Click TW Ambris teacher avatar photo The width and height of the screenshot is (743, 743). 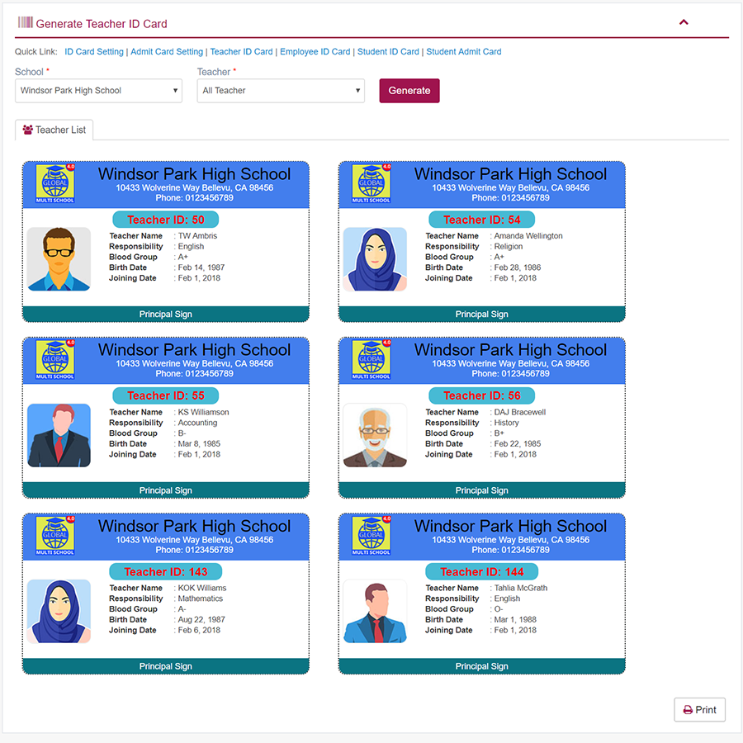pos(59,258)
